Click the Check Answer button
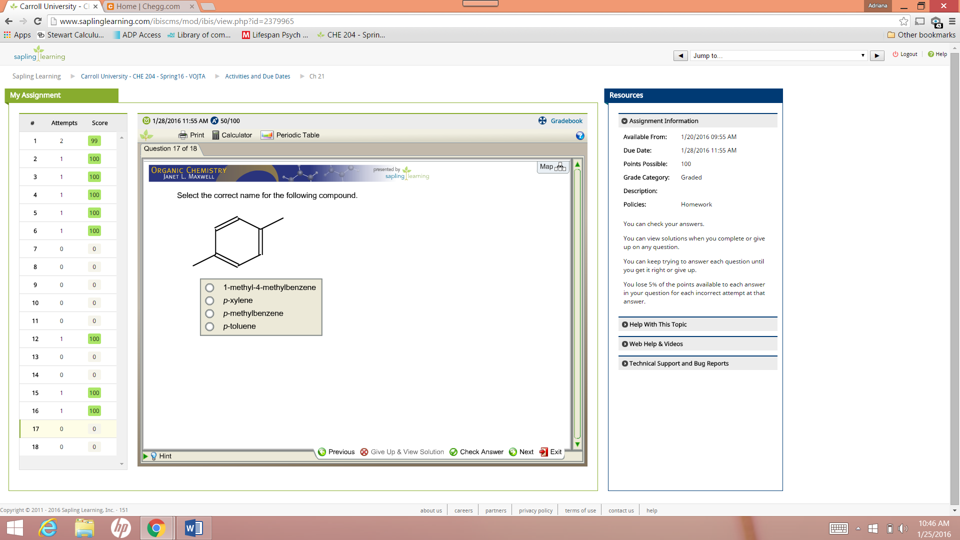This screenshot has height=540, width=960. click(476, 451)
